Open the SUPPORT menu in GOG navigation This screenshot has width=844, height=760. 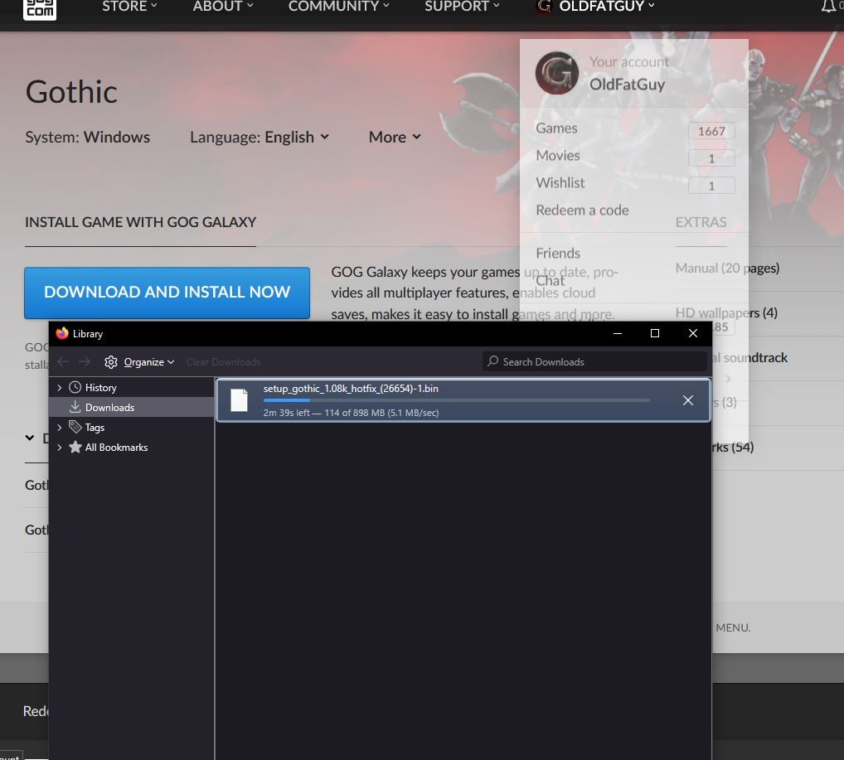(x=462, y=7)
